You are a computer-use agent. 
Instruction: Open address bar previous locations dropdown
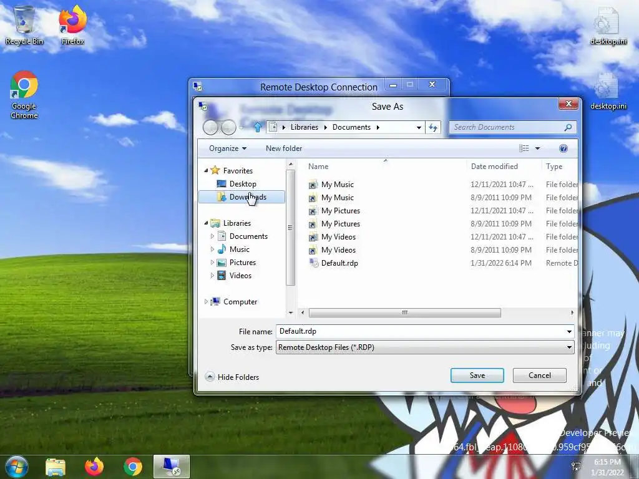pyautogui.click(x=419, y=127)
